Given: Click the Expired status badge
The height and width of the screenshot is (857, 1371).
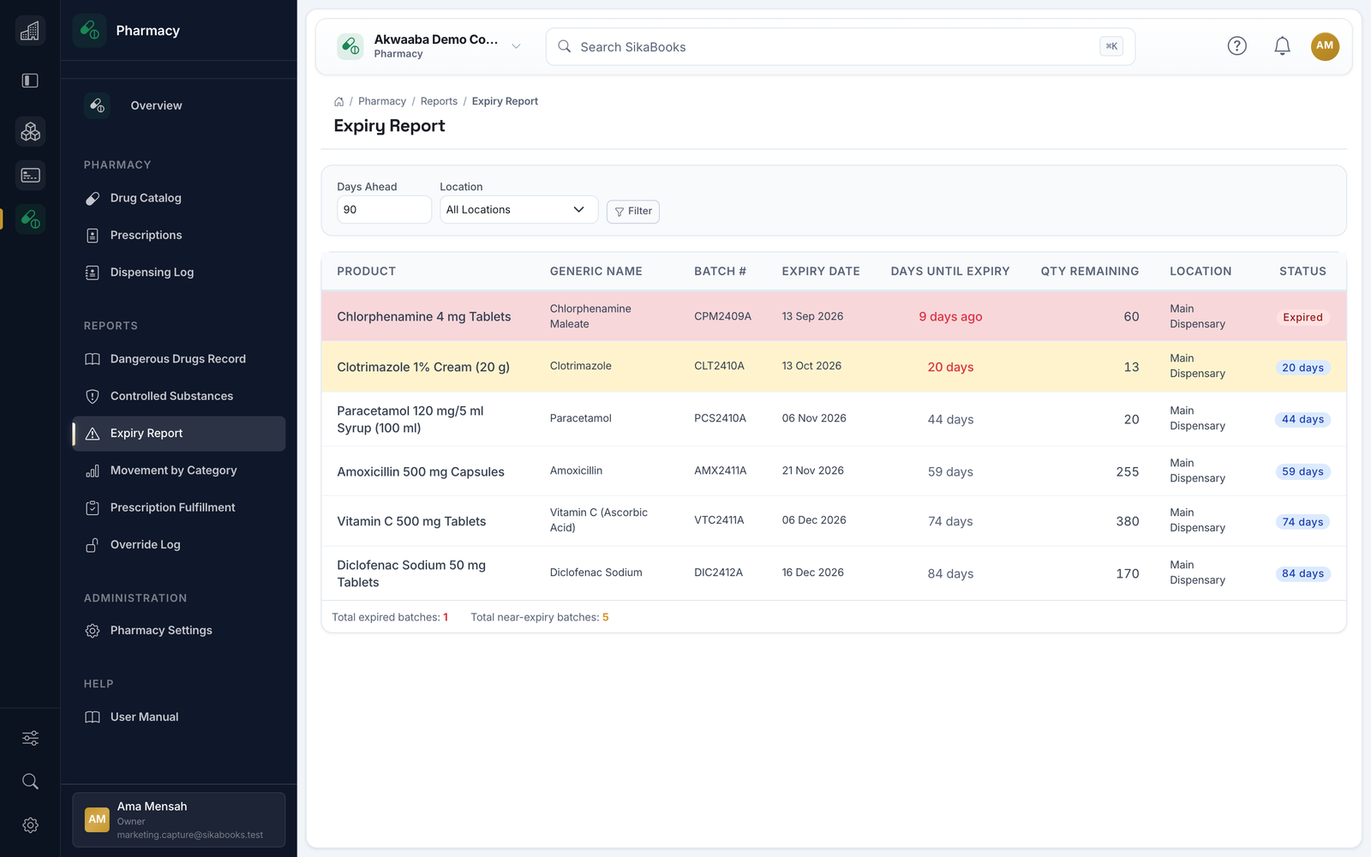Looking at the screenshot, I should click(x=1302, y=317).
